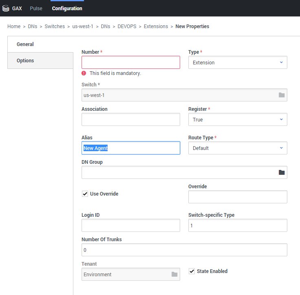Viewport: 300px width, 295px height.
Task: Browse DN Group with folder icon
Action: (x=281, y=172)
